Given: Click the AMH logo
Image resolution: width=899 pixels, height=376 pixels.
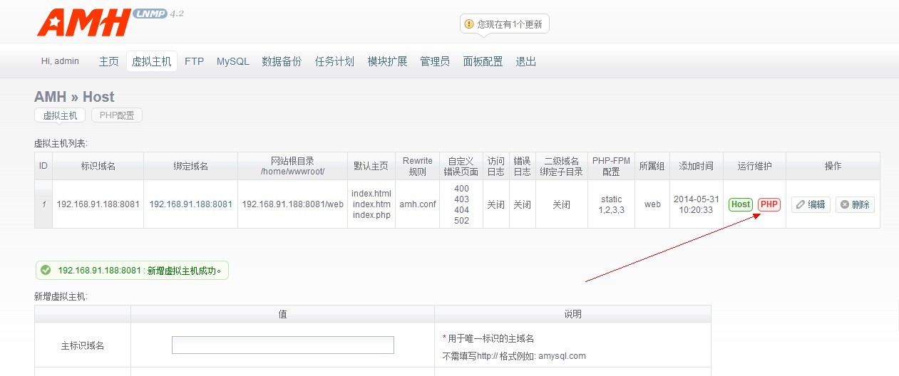Looking at the screenshot, I should click(84, 23).
